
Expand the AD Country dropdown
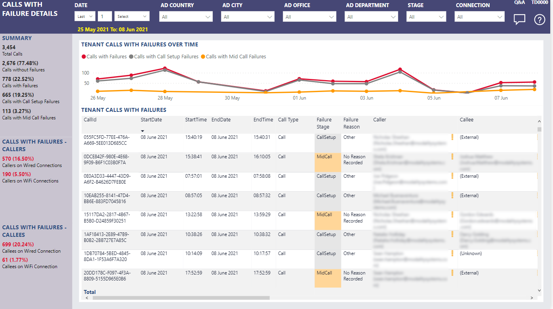[186, 17]
